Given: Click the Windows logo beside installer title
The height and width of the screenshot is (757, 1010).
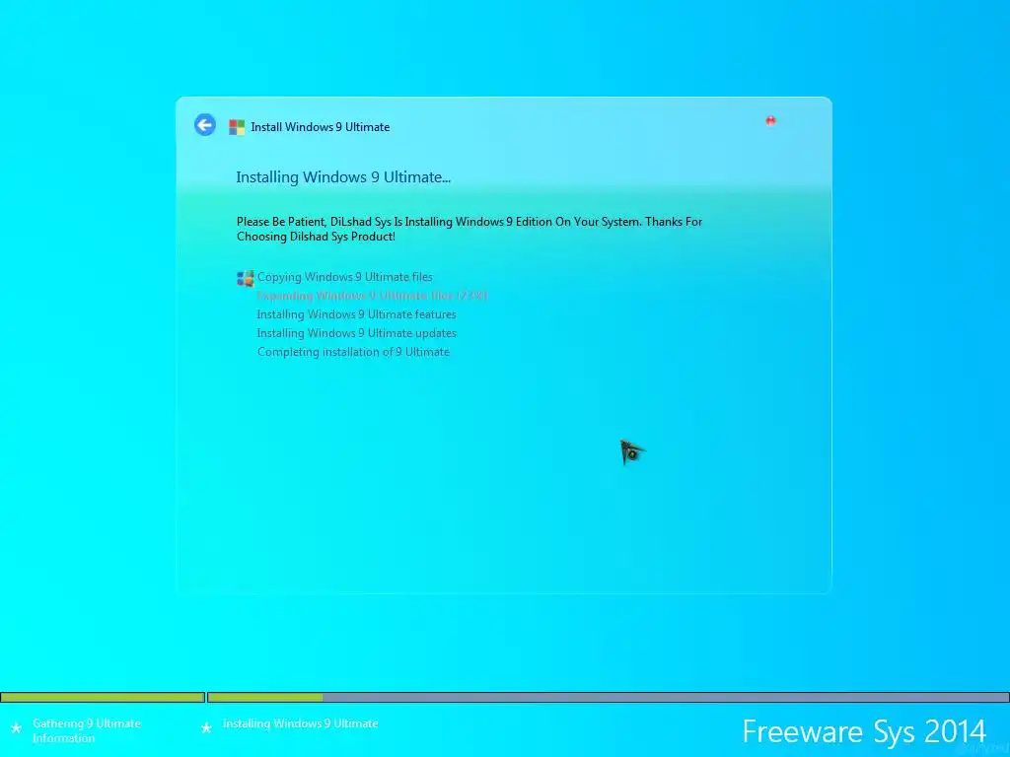Looking at the screenshot, I should pyautogui.click(x=237, y=127).
